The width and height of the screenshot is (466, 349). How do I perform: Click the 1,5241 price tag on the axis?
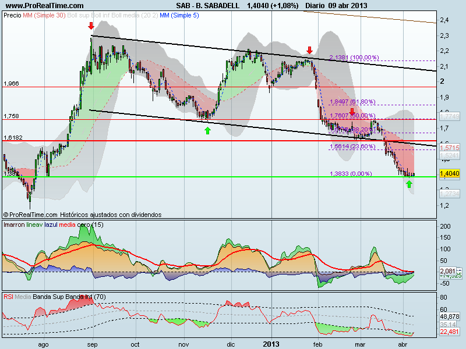tap(449, 155)
